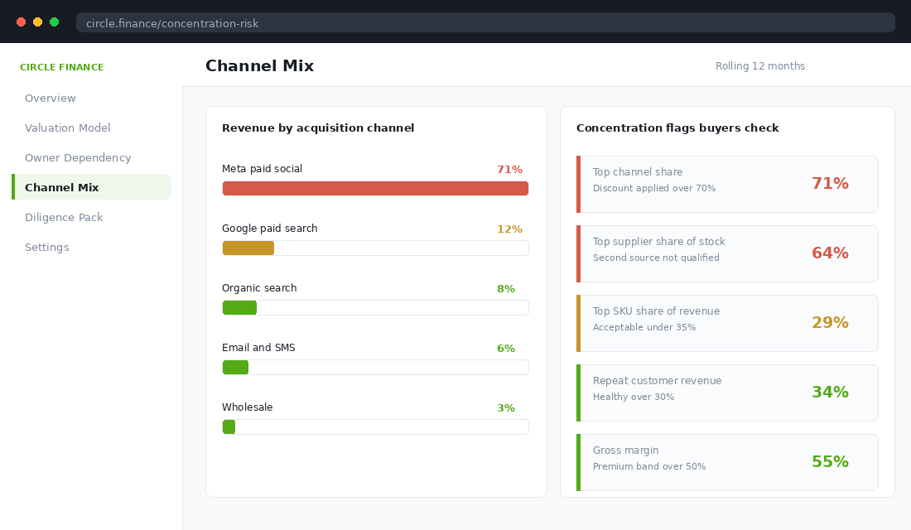Click the Organic search progress bar
This screenshot has width=911, height=530.
tap(375, 307)
